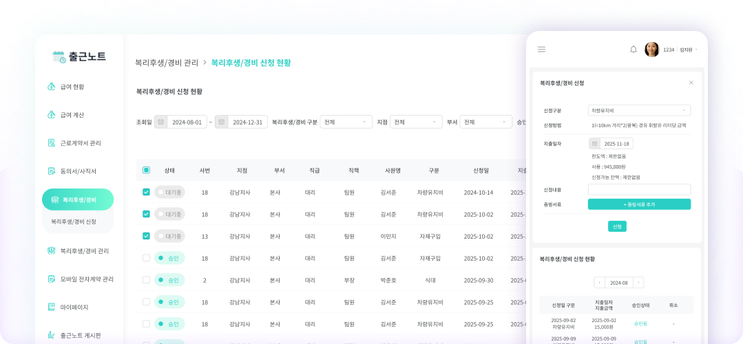Click the 급여 현황 sidebar icon

pos(52,87)
